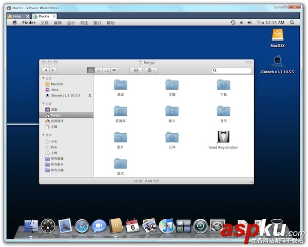Open Spaces from the Dock
The height and width of the screenshot is (247, 308).
(x=183, y=226)
